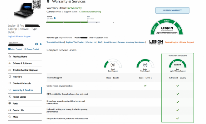Click the Onsite repair checkmark under Better

145,86
